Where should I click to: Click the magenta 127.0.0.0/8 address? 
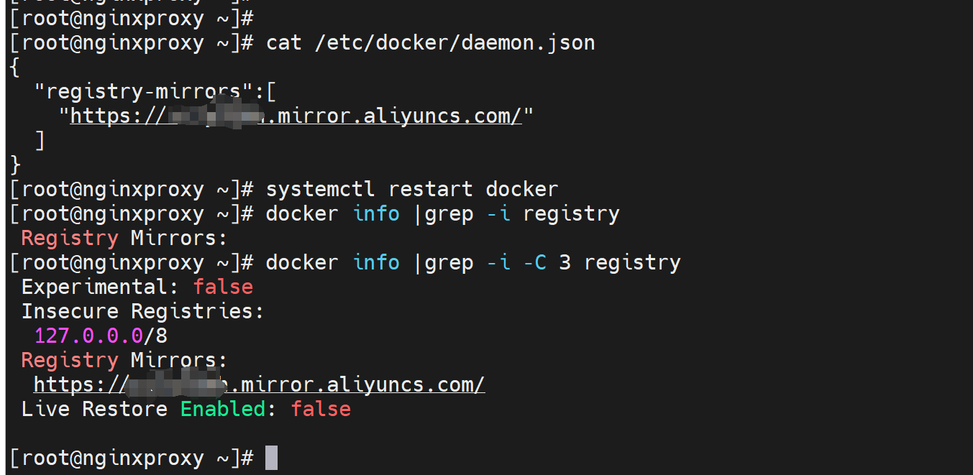[x=101, y=336]
